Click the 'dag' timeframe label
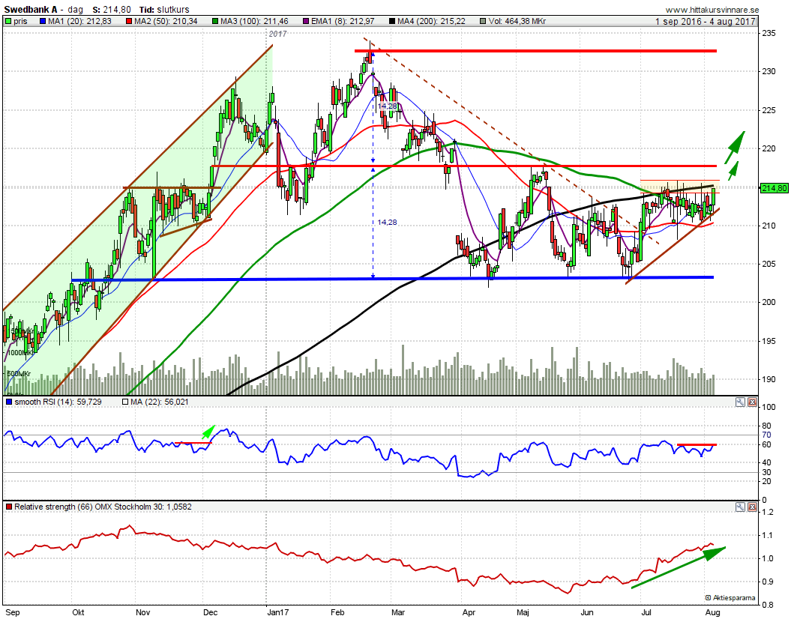This screenshot has height=622, width=791. tap(75, 10)
